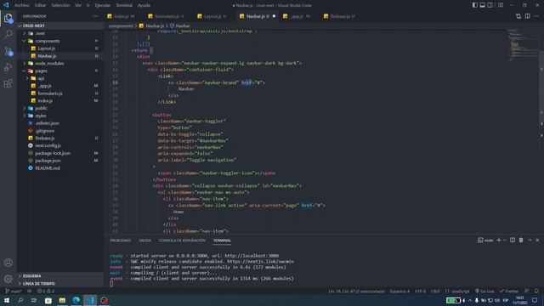Click CRLF line ending in status bar
The height and width of the screenshot is (306, 544).
tap(435, 291)
